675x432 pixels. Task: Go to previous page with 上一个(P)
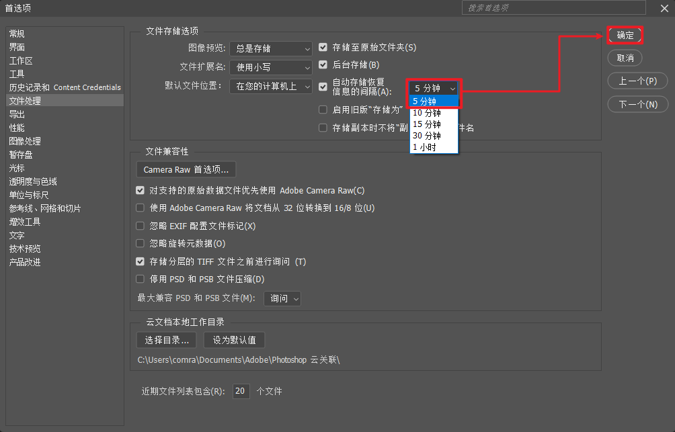click(x=637, y=81)
